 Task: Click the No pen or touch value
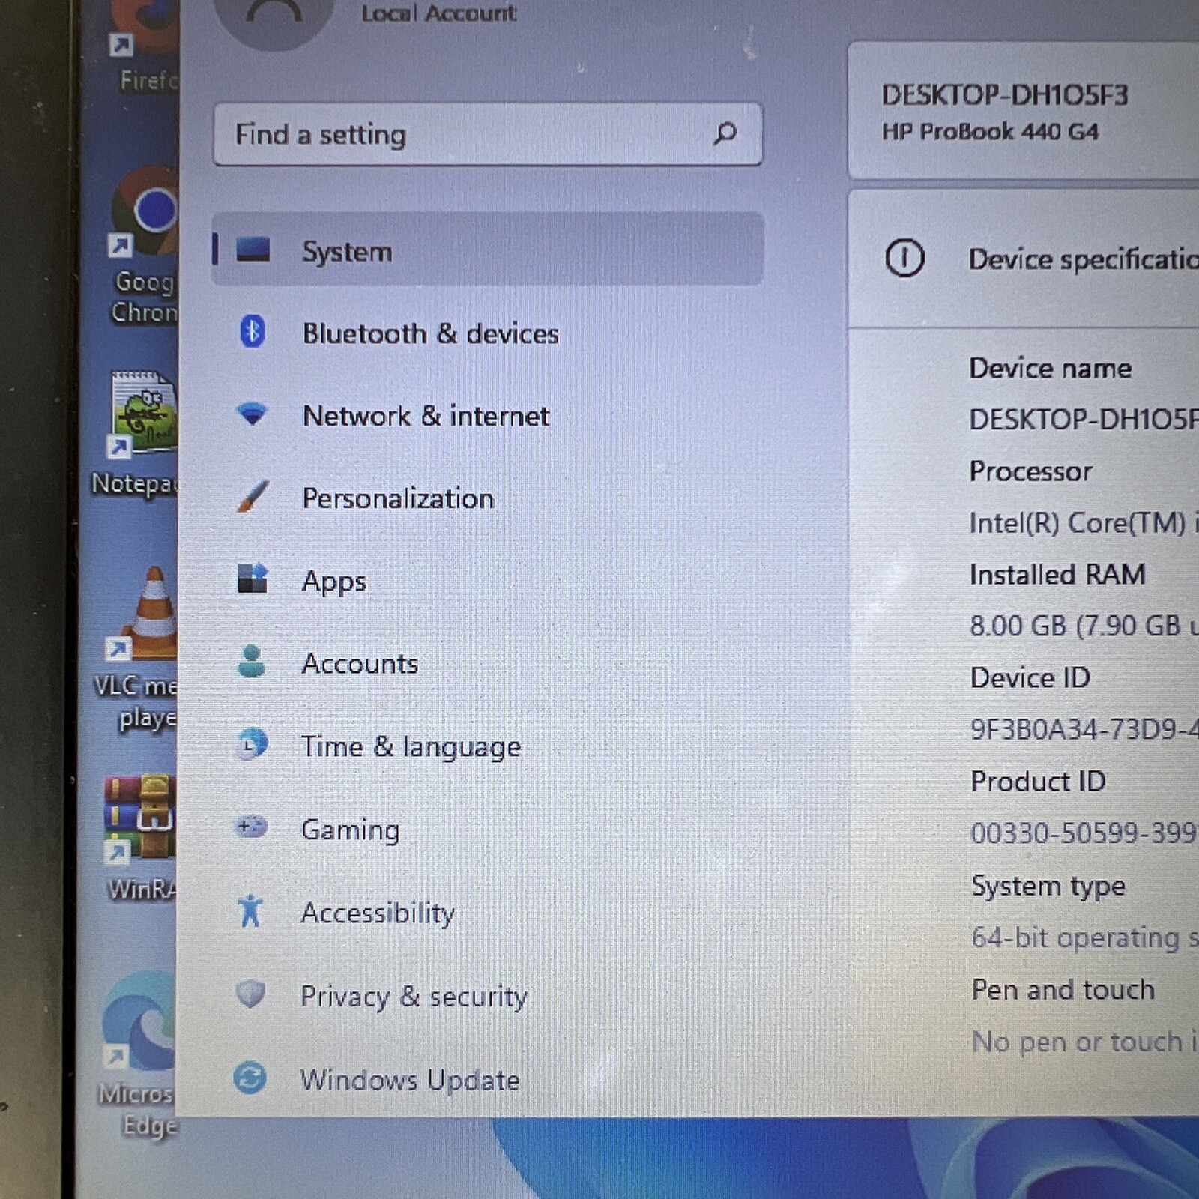(x=1085, y=1042)
